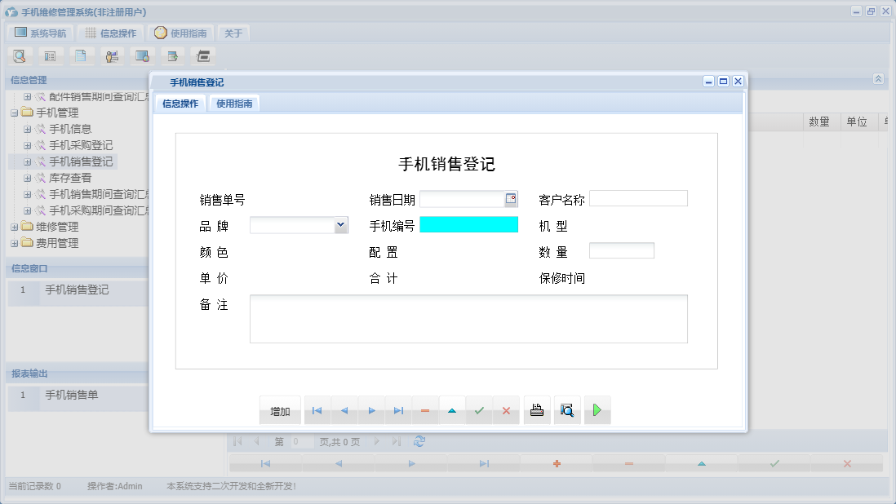Screen dimensions: 896x504
Task: Open print preview in the sales dialog
Action: click(567, 411)
